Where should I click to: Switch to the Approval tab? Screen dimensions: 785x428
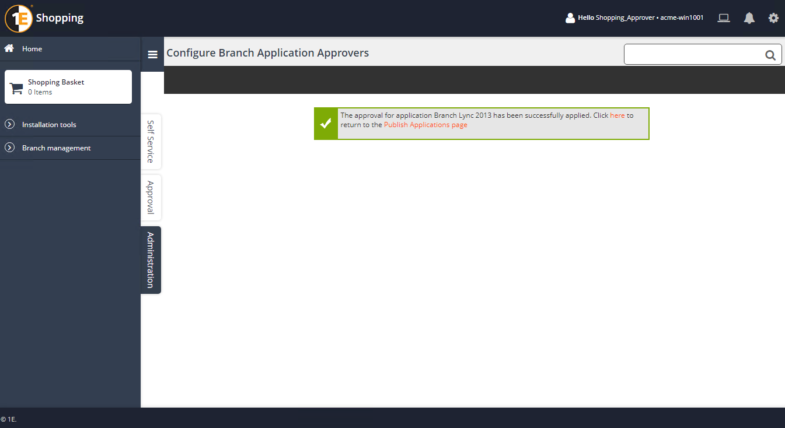[151, 198]
